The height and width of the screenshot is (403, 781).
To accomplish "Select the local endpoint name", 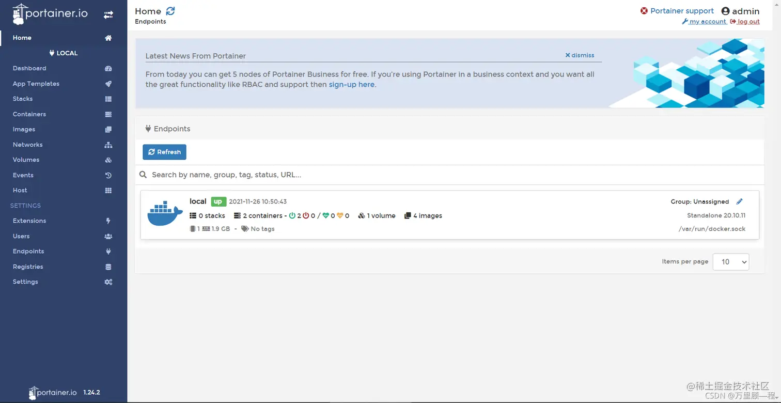I will tap(198, 202).
